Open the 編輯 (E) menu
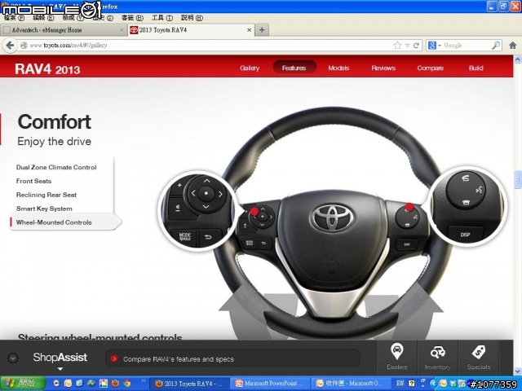The height and width of the screenshot is (391, 522). coord(43,18)
